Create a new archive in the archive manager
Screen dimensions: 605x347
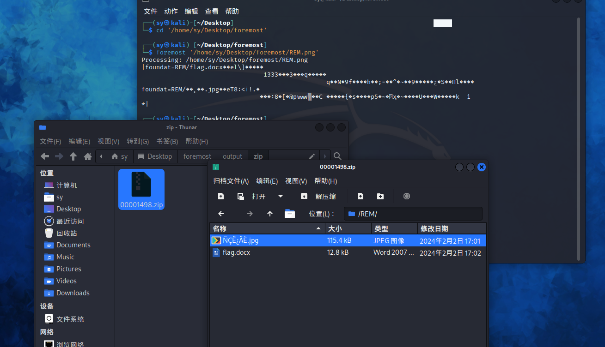tap(221, 196)
